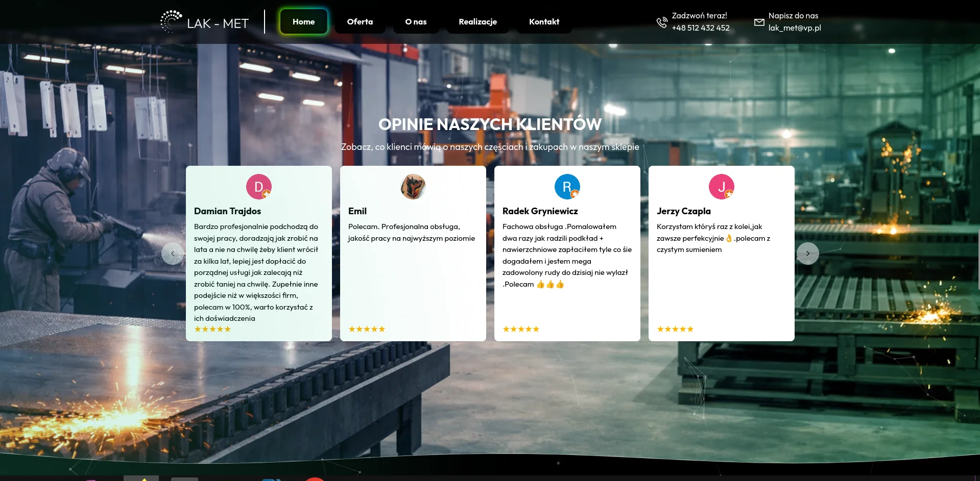This screenshot has width=980, height=481.
Task: Click Emil's profile picture
Action: [413, 187]
